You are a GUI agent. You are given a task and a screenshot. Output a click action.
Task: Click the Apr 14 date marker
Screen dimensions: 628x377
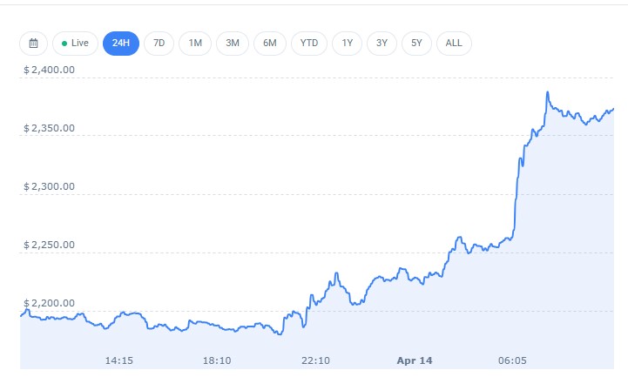pos(414,360)
